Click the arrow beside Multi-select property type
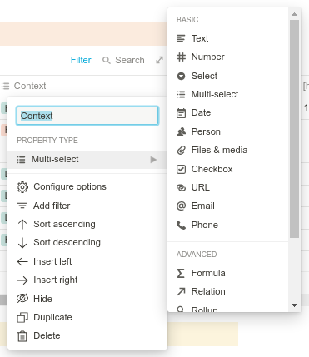The height and width of the screenshot is (357, 309). coord(153,160)
